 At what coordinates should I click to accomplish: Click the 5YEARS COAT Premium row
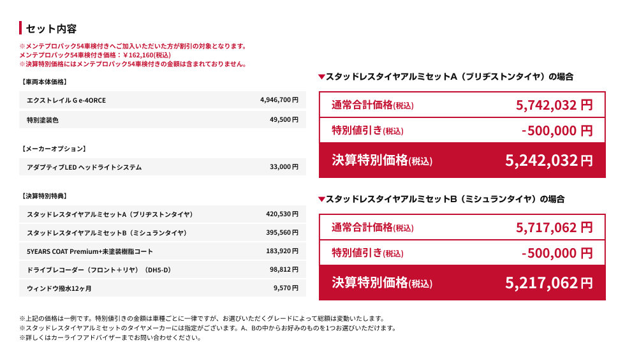(163, 251)
